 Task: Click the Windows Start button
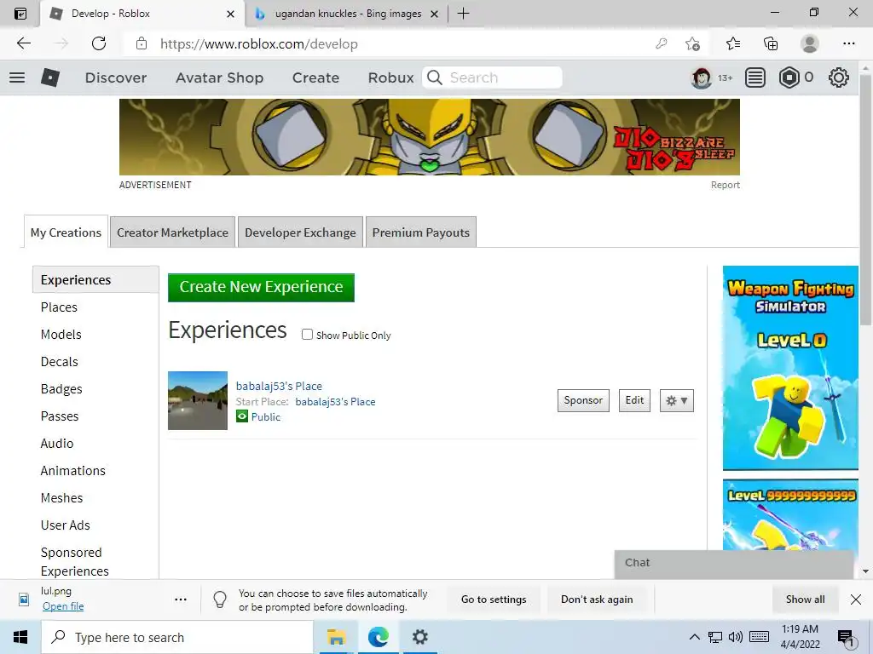(20, 637)
